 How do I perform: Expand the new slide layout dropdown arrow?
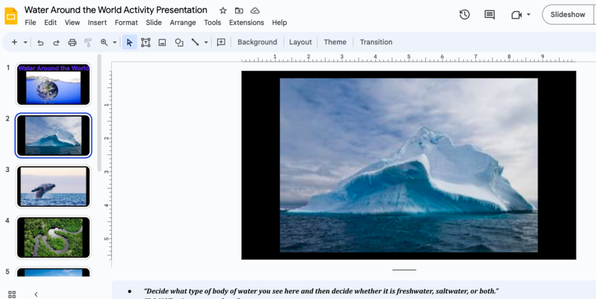click(x=26, y=43)
